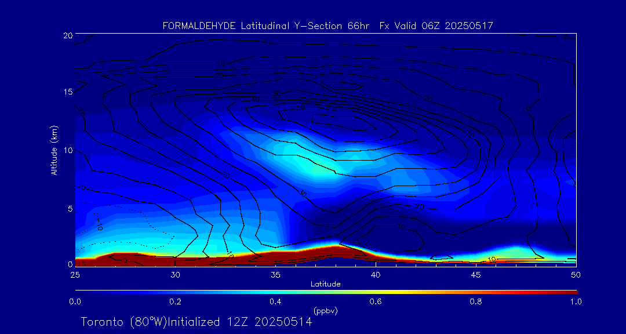Image resolution: width=626 pixels, height=334 pixels.
Task: Click colorbar scale value "0.8"
Action: (476, 302)
